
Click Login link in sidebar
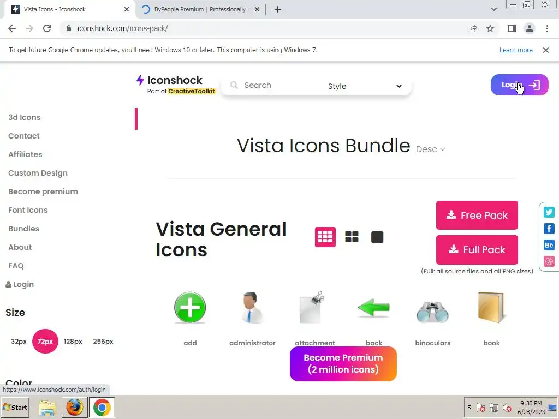tap(20, 284)
